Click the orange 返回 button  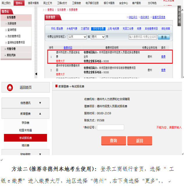click(140, 141)
